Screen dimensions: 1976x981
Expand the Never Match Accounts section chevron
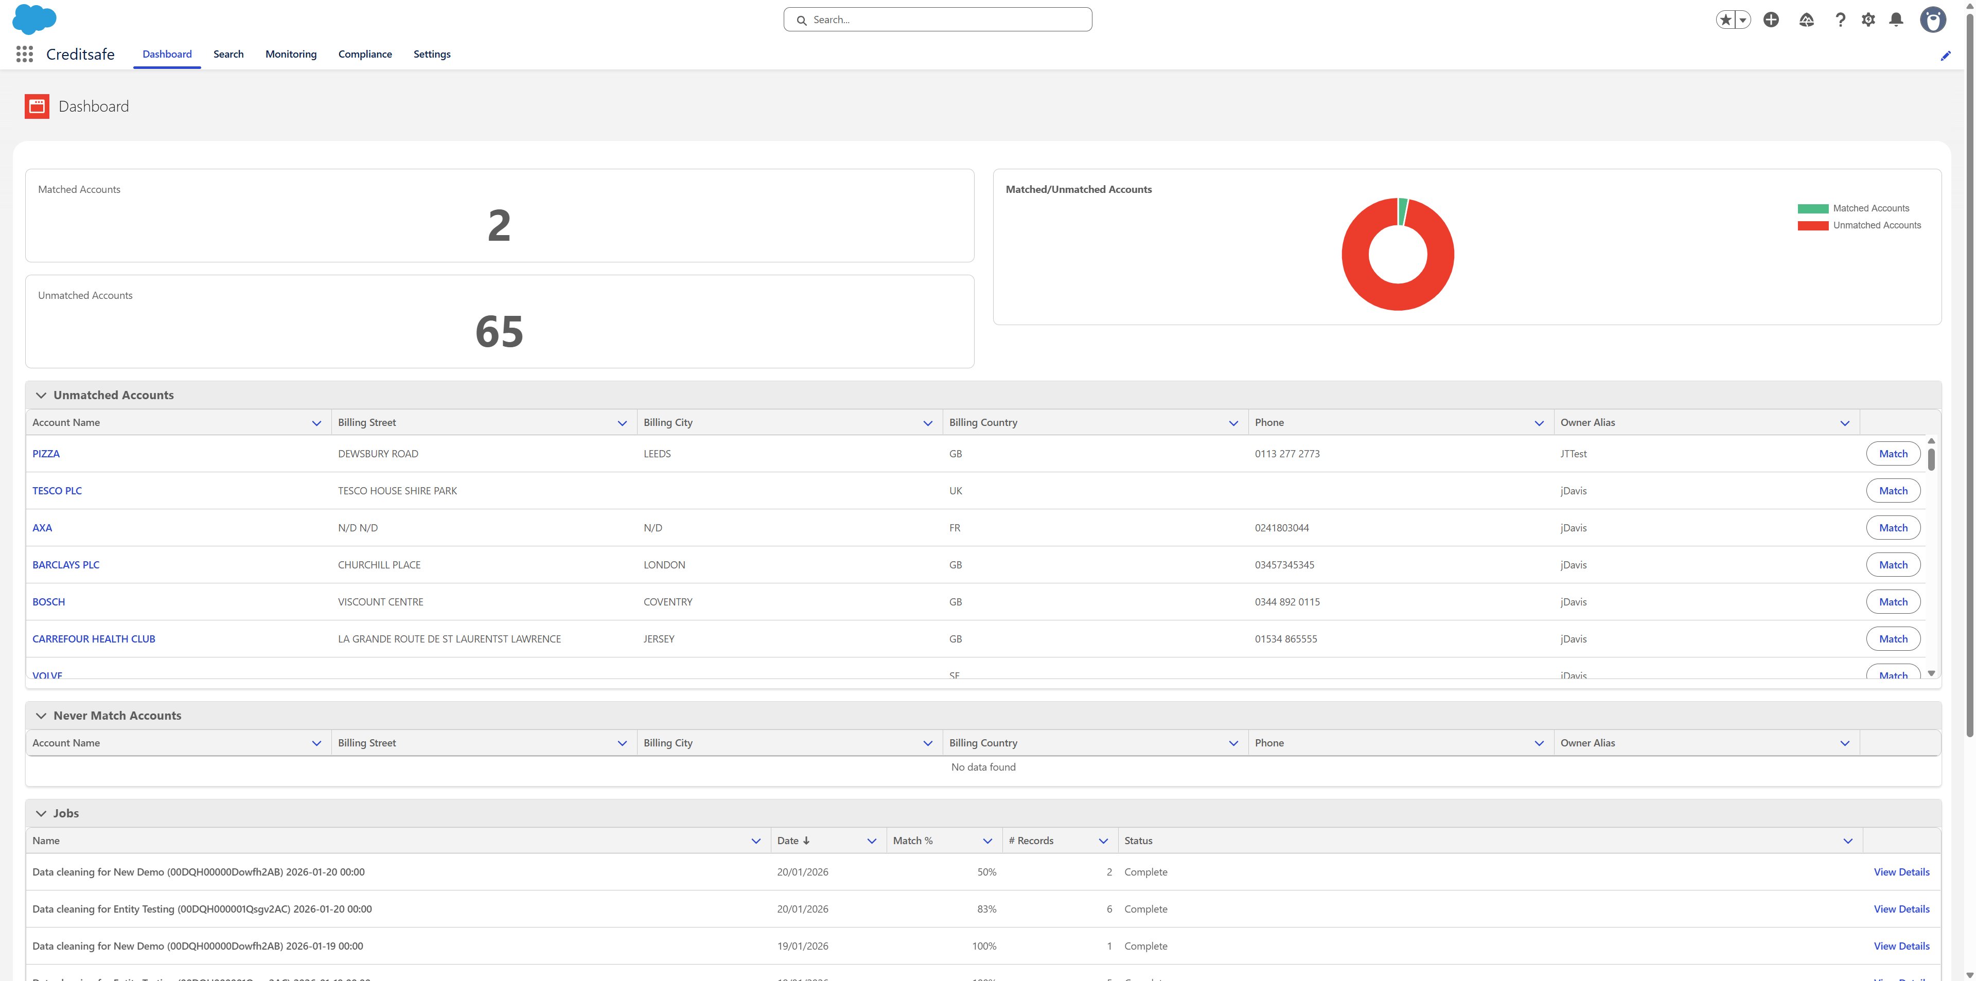coord(41,715)
